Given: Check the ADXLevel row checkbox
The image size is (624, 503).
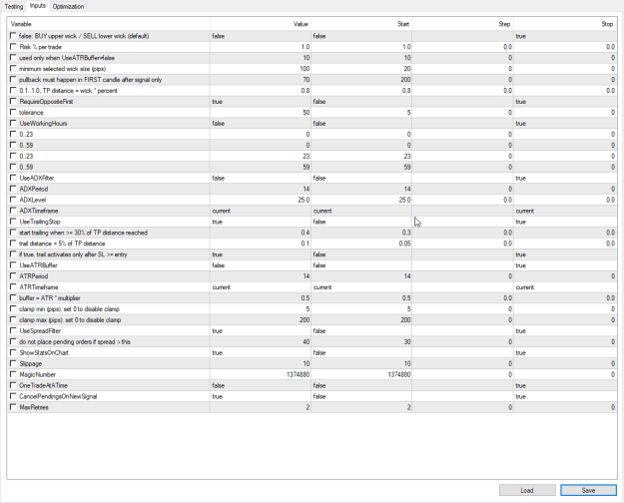Looking at the screenshot, I should tap(14, 200).
